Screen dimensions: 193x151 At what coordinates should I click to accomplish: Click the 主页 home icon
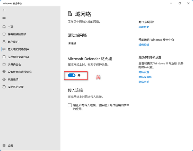coord(4,26)
